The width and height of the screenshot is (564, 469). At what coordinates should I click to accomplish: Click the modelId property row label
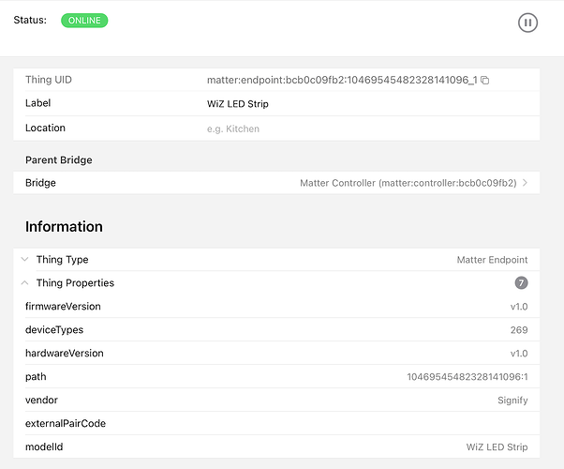click(x=44, y=447)
